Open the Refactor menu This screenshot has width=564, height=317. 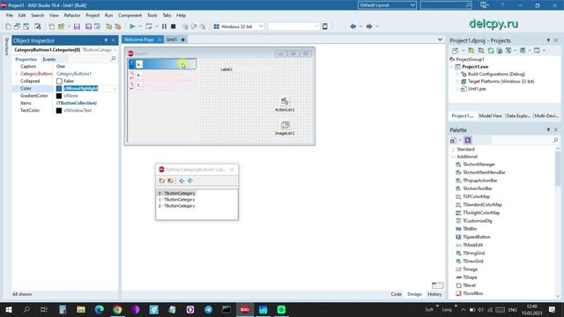point(72,16)
